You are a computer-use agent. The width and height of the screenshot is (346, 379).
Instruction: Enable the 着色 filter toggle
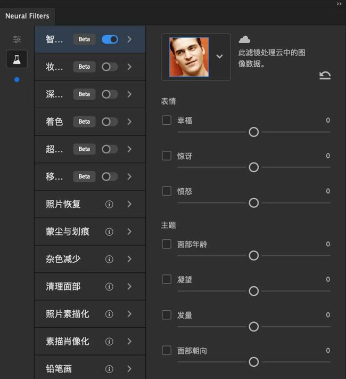[110, 122]
